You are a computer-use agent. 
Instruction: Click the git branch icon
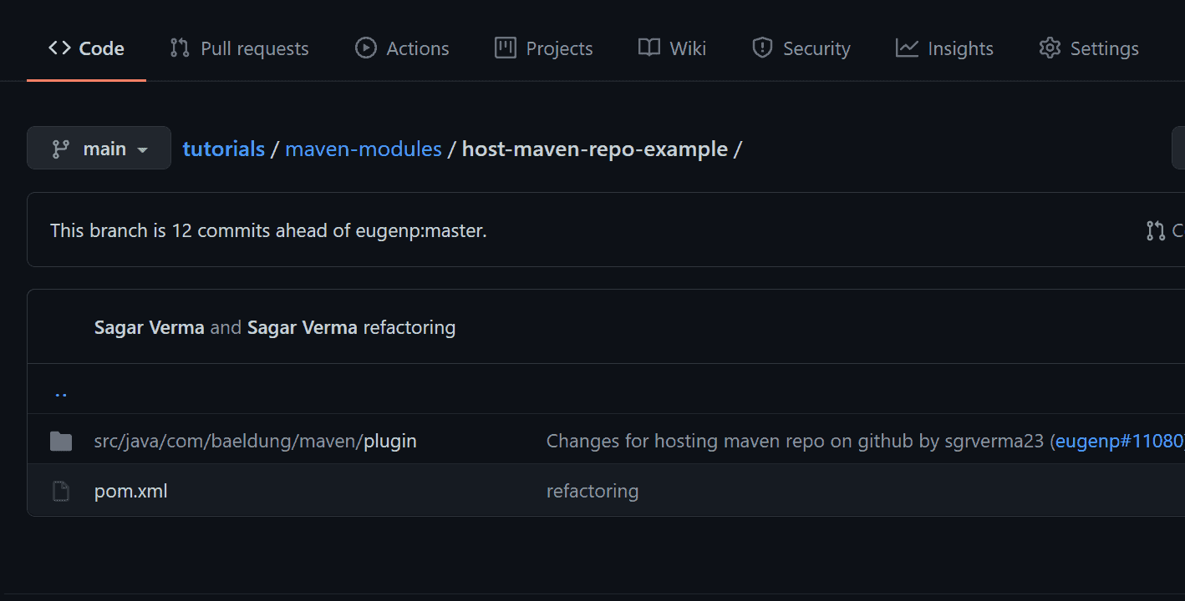61,149
